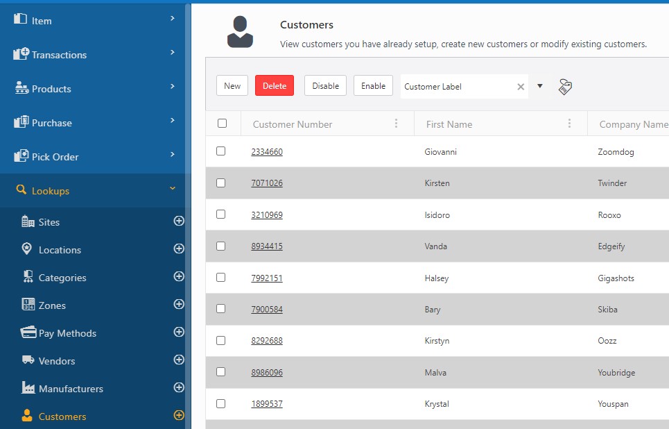
Task: Check the box for customer 2334660
Action: [221, 151]
